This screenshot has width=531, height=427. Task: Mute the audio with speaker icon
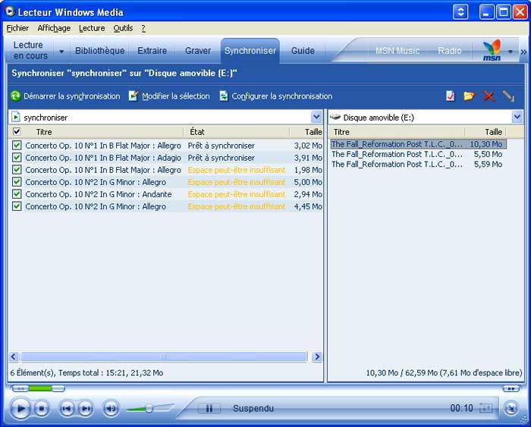click(x=111, y=409)
